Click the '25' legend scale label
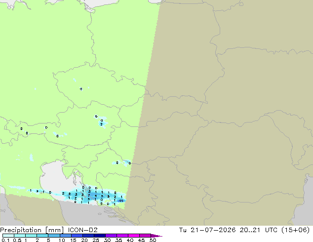Viewport: 313px width, 242px height. (96, 240)
